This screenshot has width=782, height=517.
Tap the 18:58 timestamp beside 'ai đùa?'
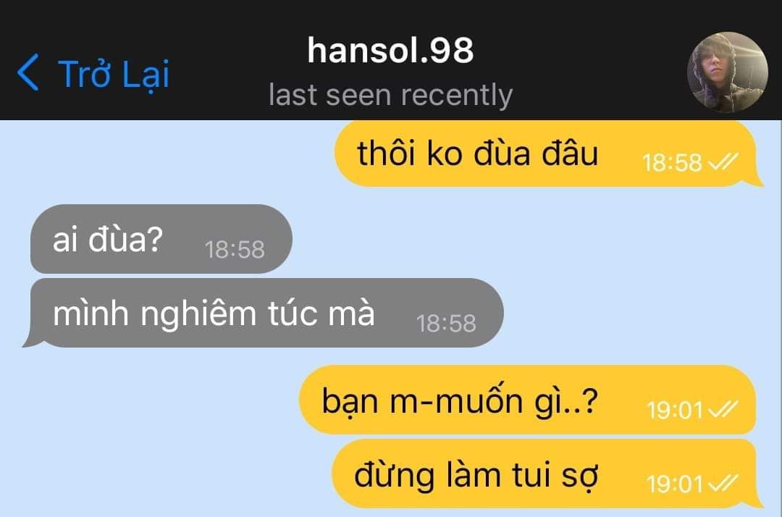[235, 250]
